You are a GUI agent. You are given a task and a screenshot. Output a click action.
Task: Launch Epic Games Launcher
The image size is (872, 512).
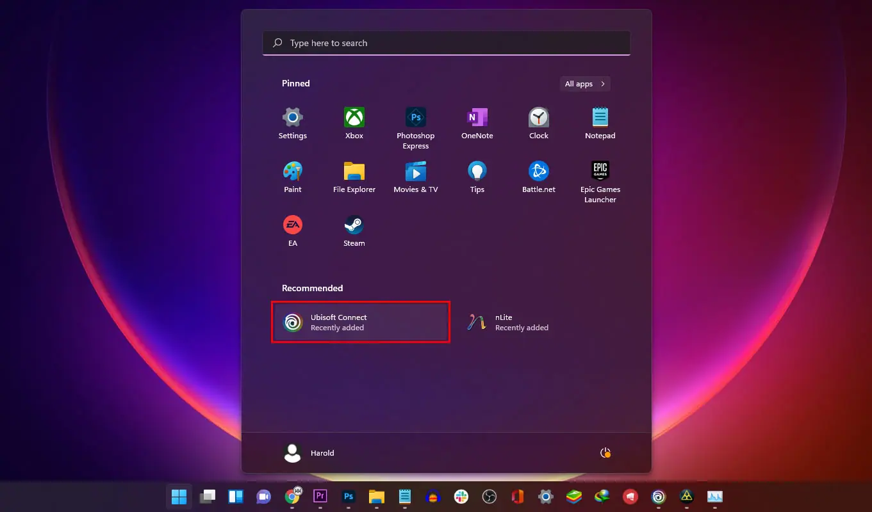tap(600, 182)
